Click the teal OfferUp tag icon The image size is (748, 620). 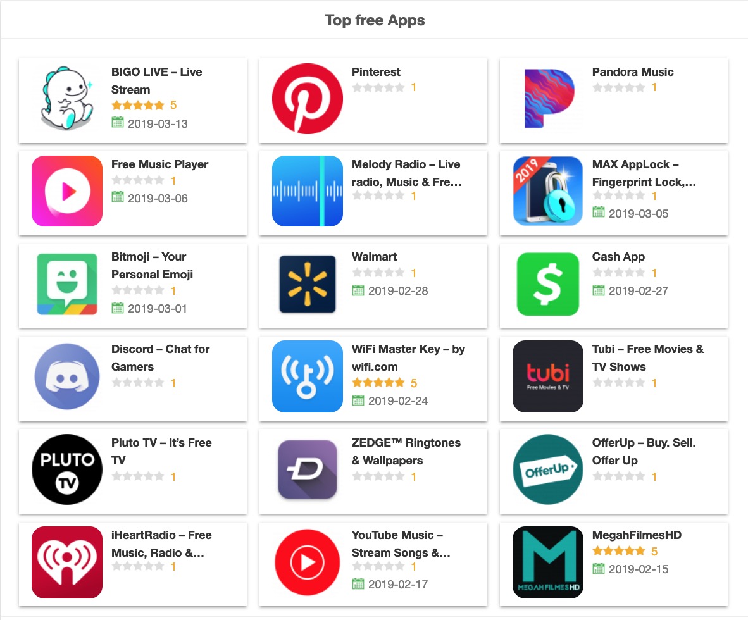[x=547, y=469]
